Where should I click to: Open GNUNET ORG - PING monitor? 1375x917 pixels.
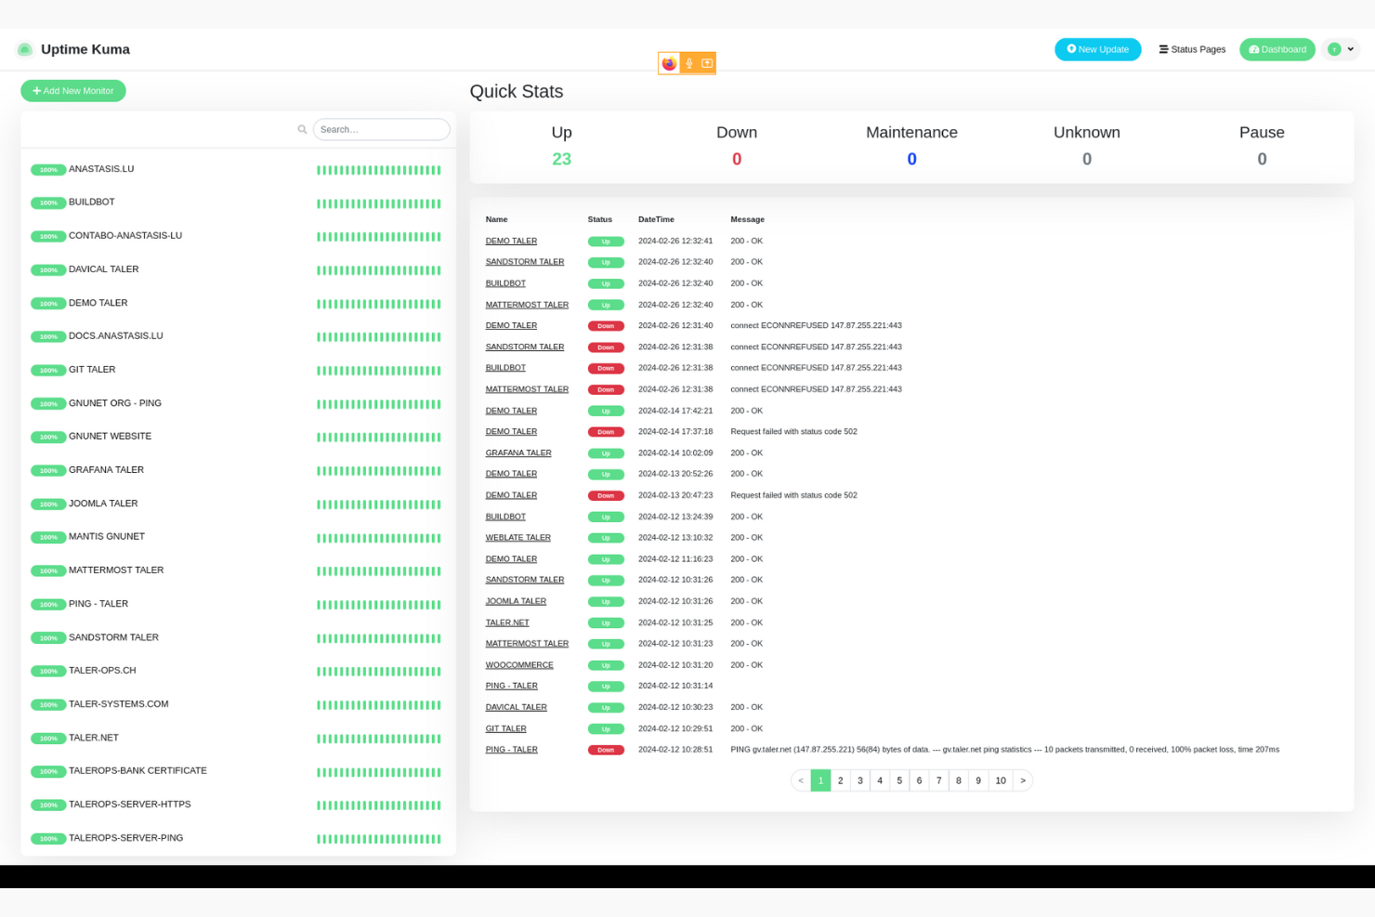pyautogui.click(x=238, y=403)
